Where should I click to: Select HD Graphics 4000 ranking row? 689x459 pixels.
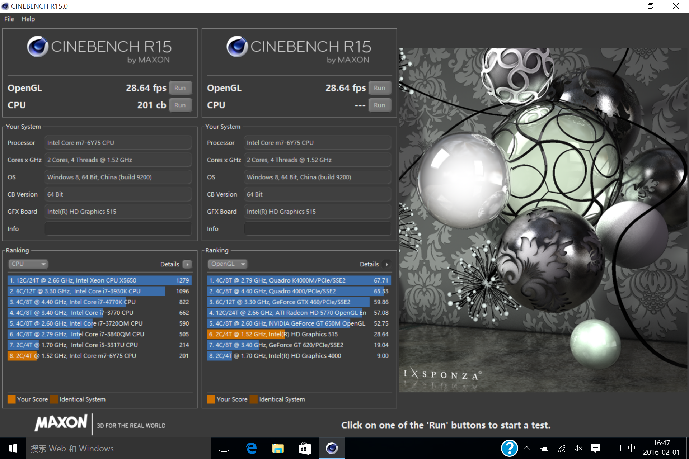pyautogui.click(x=299, y=356)
